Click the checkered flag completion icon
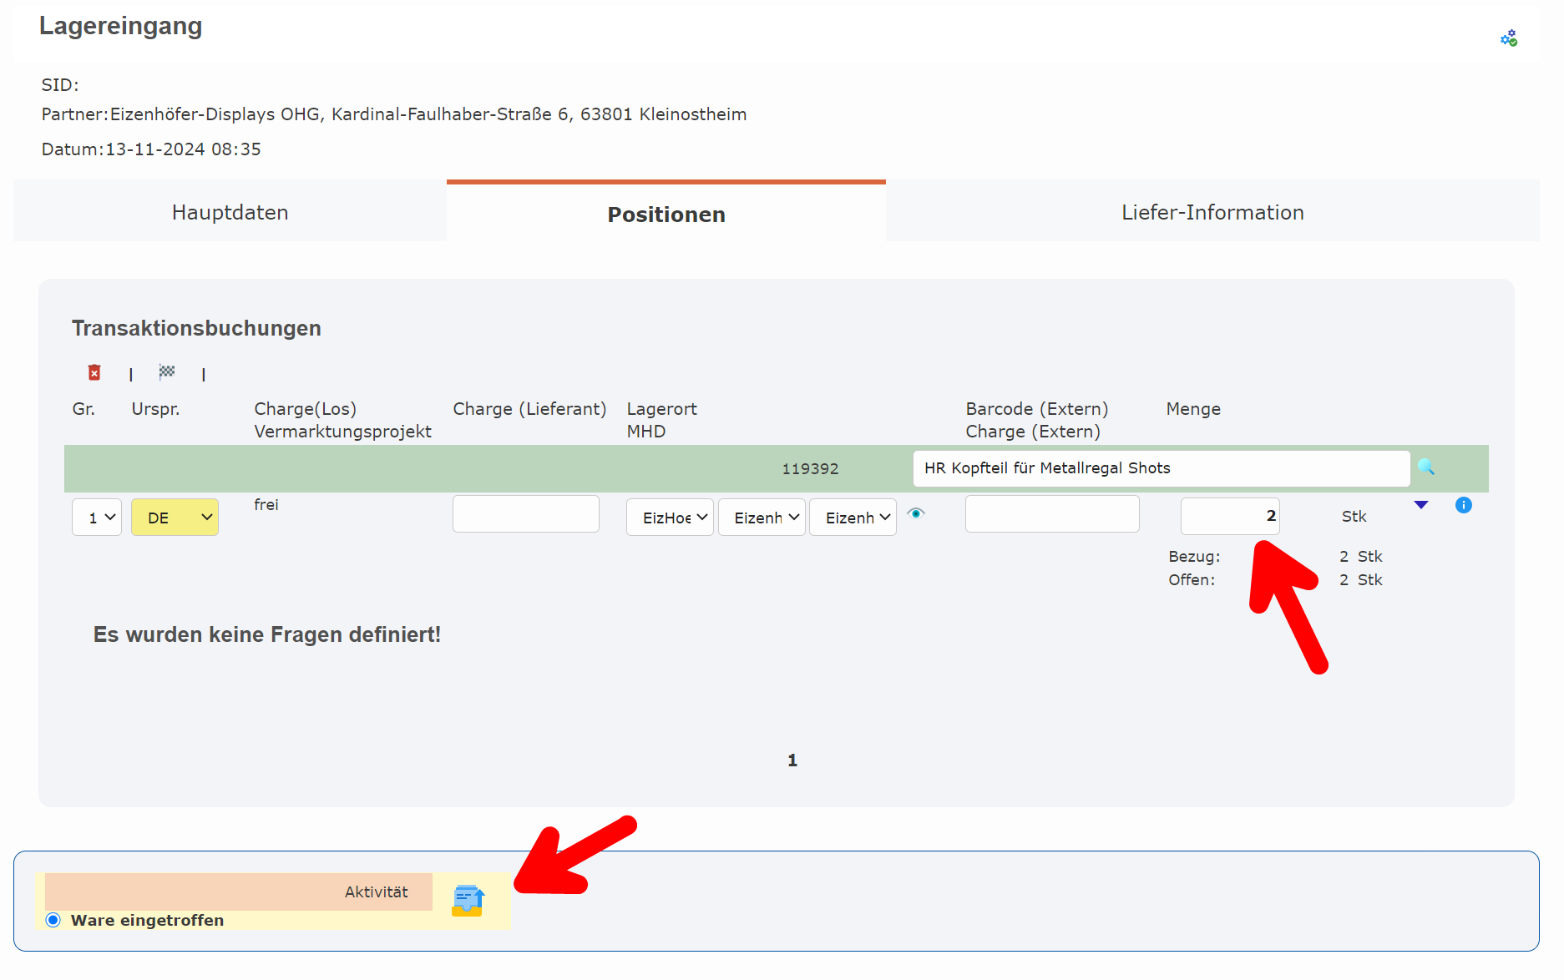Screen dimensions: 1564x980 point(167,372)
